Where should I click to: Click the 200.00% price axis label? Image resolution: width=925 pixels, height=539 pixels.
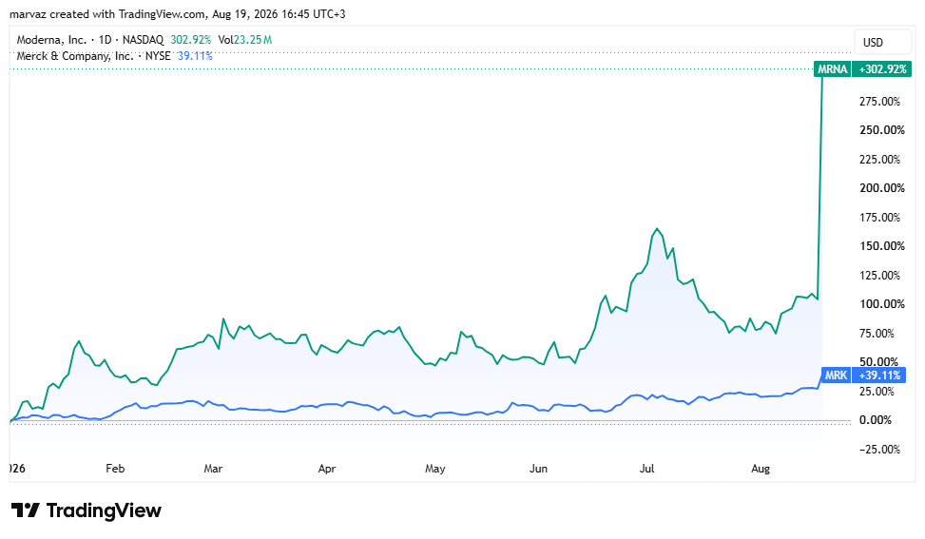[882, 188]
